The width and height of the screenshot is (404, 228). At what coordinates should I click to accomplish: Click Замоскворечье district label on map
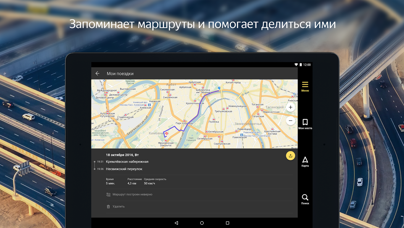pyautogui.click(x=248, y=124)
